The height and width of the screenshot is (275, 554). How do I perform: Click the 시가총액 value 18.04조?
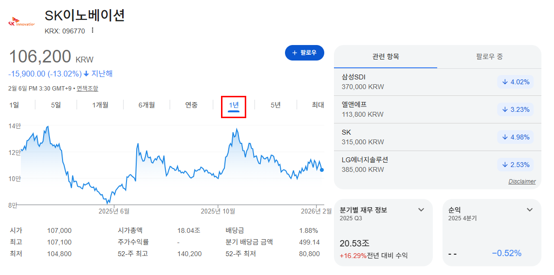pyautogui.click(x=189, y=231)
